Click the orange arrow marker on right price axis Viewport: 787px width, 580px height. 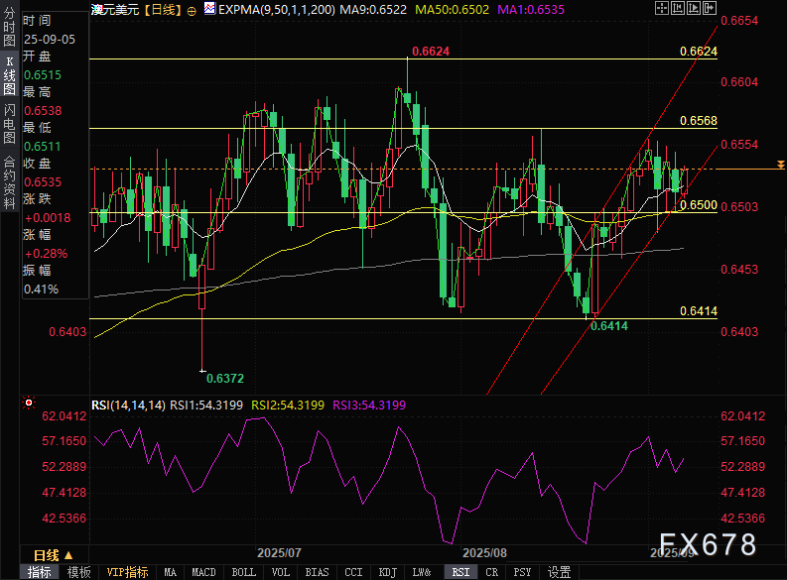tap(781, 164)
